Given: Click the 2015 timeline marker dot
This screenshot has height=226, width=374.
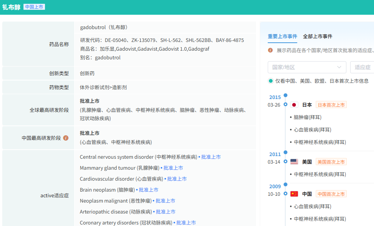Looking at the screenshot, I should click(x=286, y=95).
